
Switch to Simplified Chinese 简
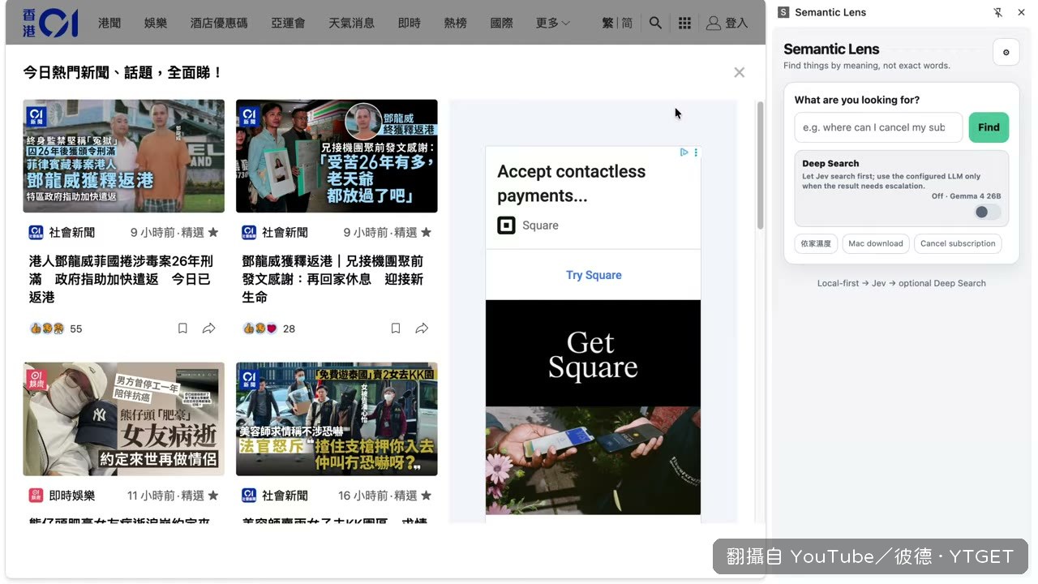coord(627,23)
